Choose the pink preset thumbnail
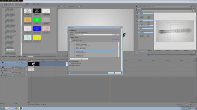 pos(46,28)
